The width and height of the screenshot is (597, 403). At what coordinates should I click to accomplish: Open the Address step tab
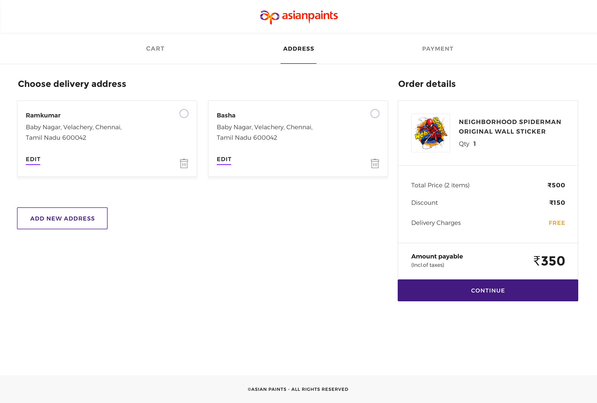298,48
